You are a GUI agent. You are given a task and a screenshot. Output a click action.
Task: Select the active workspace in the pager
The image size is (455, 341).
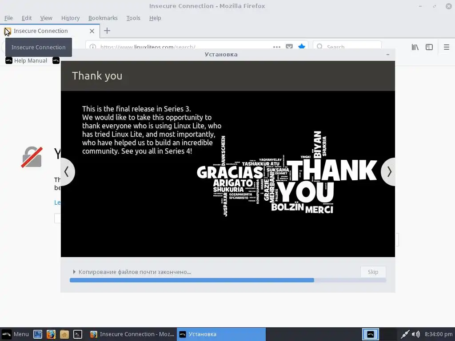[x=371, y=334]
